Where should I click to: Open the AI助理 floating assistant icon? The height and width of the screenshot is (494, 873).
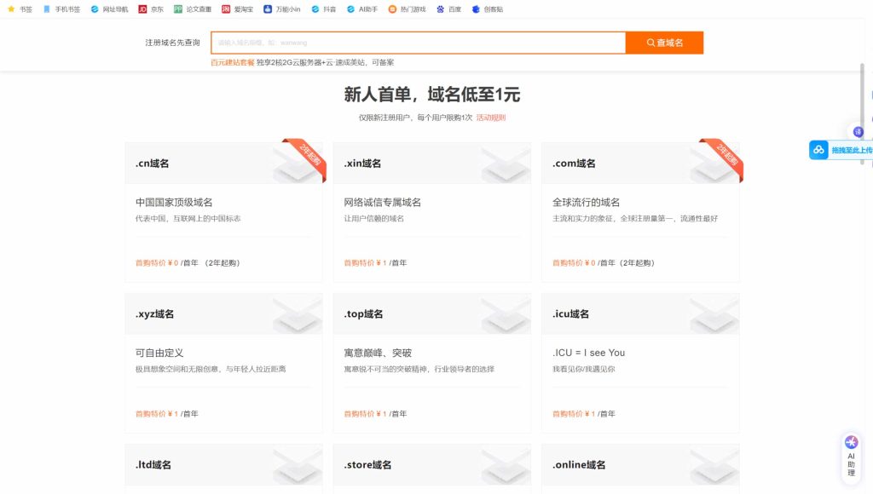click(x=851, y=443)
